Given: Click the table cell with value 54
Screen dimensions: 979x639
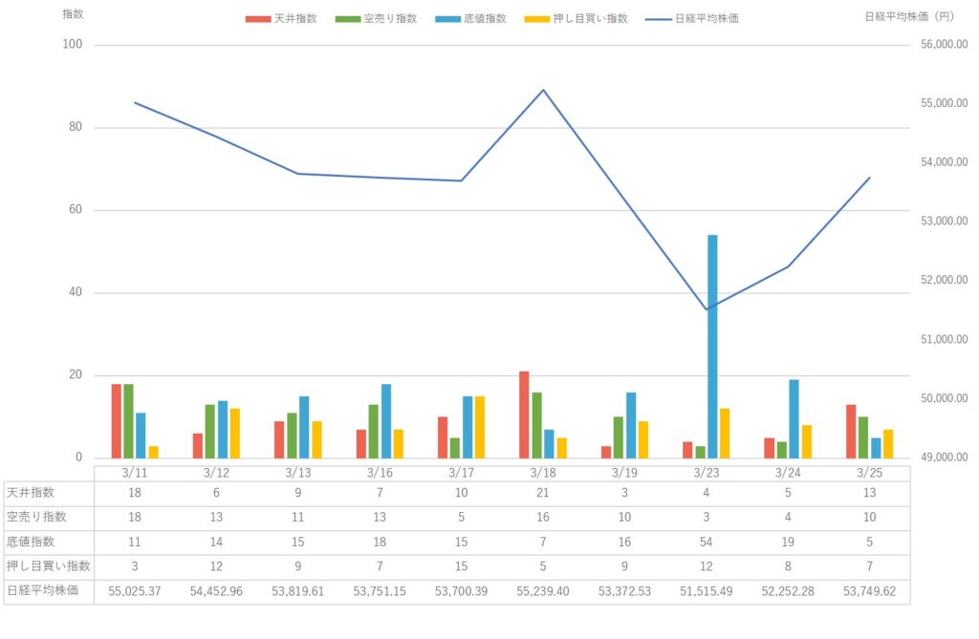Looking at the screenshot, I should pyautogui.click(x=707, y=542).
